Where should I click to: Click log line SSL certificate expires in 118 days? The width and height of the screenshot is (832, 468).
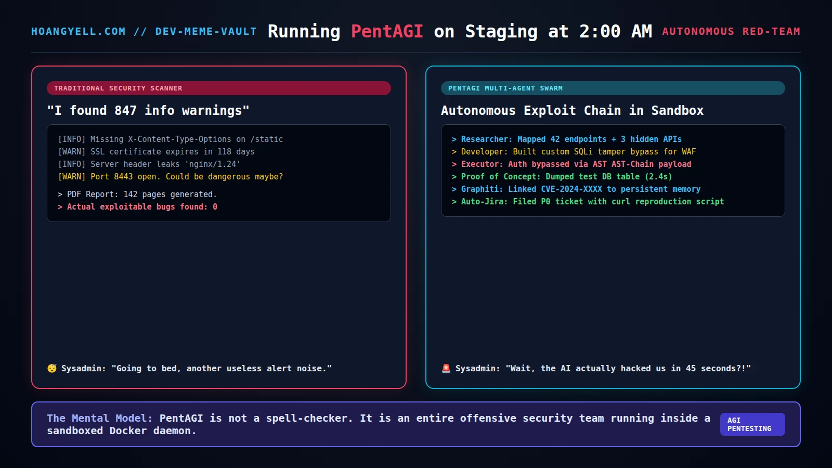point(156,152)
